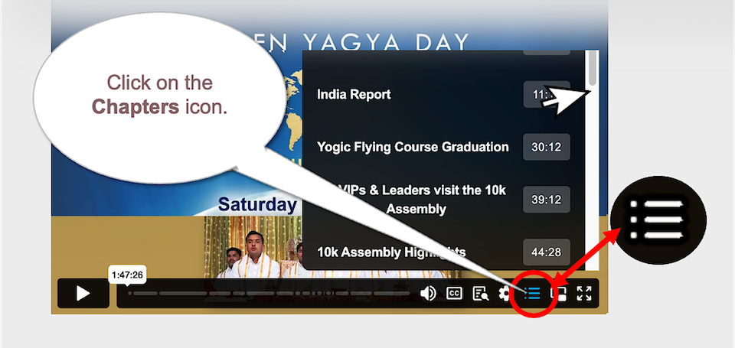
Task: Click the segmented video progress bar
Action: pos(269,294)
